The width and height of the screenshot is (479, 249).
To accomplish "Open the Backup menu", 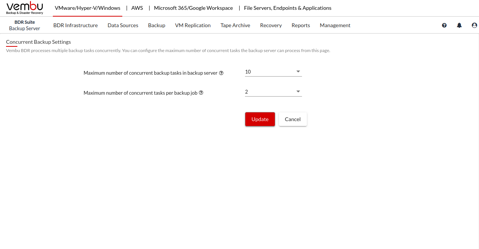I will tap(157, 25).
